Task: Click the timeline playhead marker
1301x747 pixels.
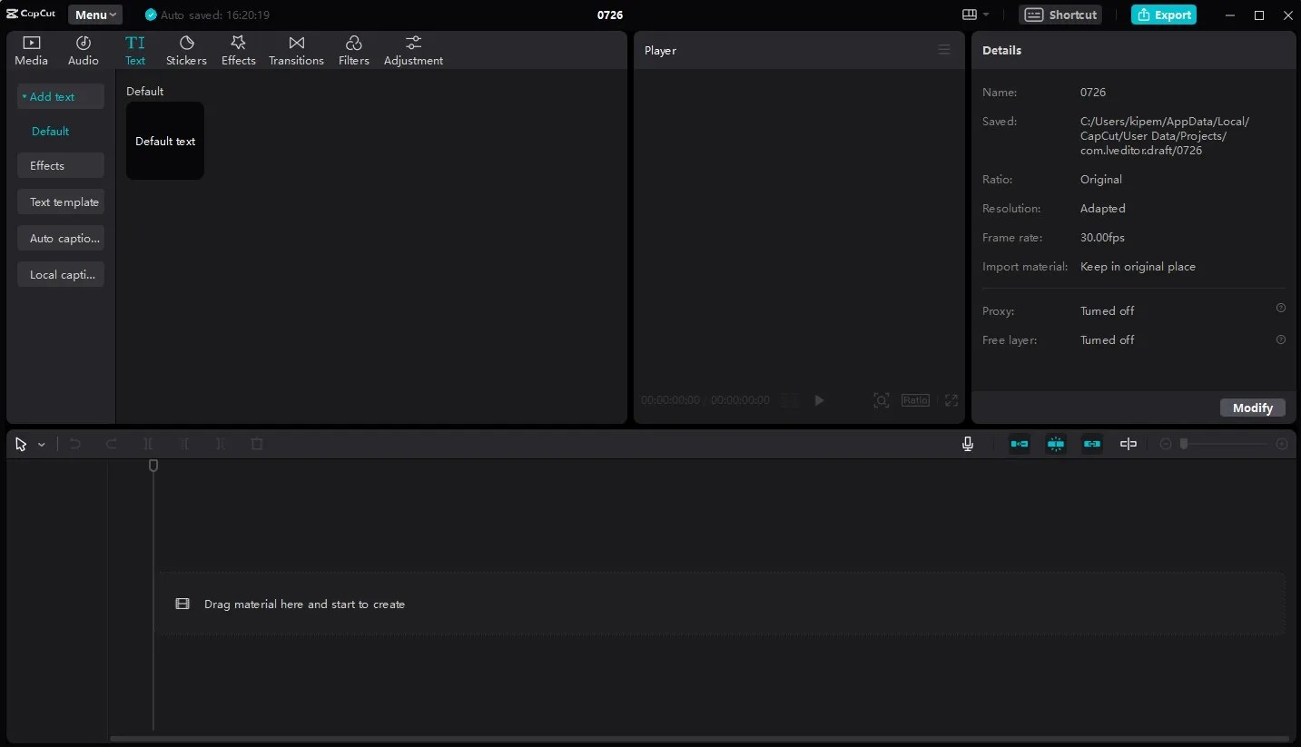Action: point(153,466)
